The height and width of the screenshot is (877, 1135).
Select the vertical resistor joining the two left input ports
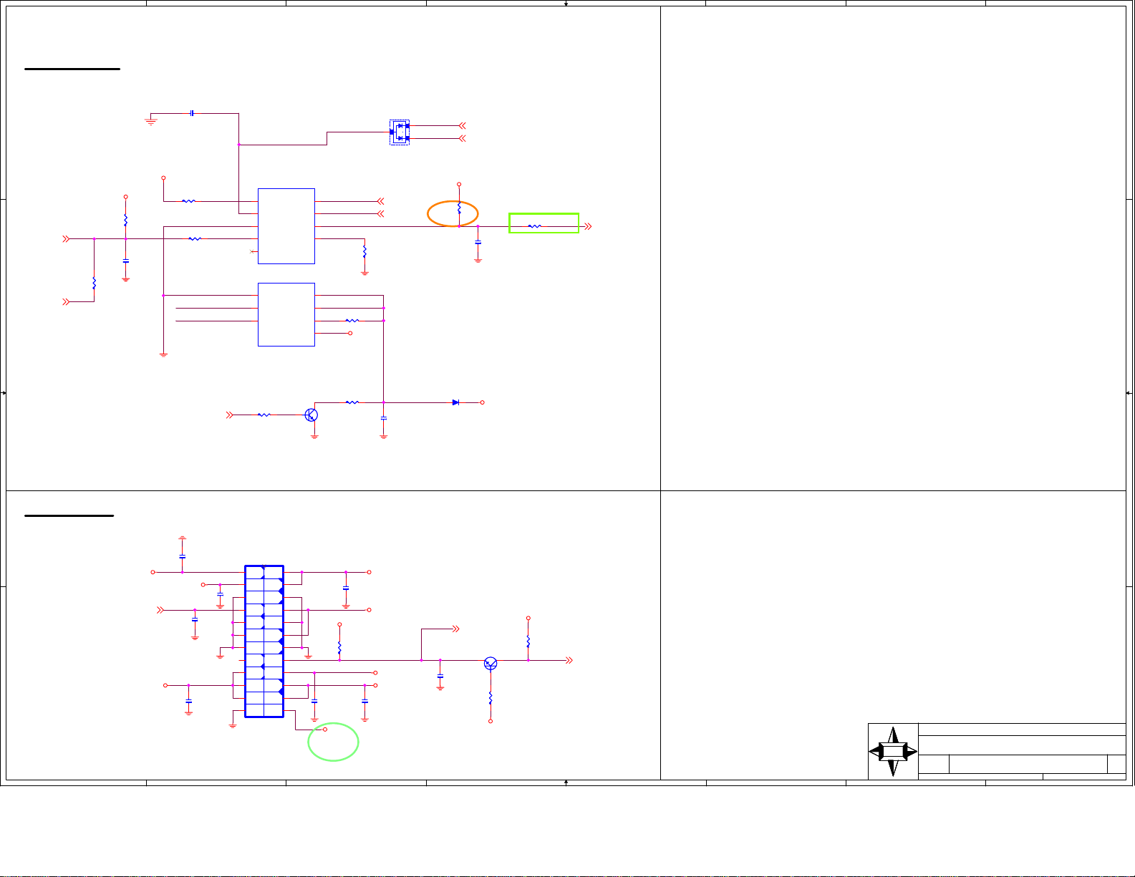(x=94, y=282)
